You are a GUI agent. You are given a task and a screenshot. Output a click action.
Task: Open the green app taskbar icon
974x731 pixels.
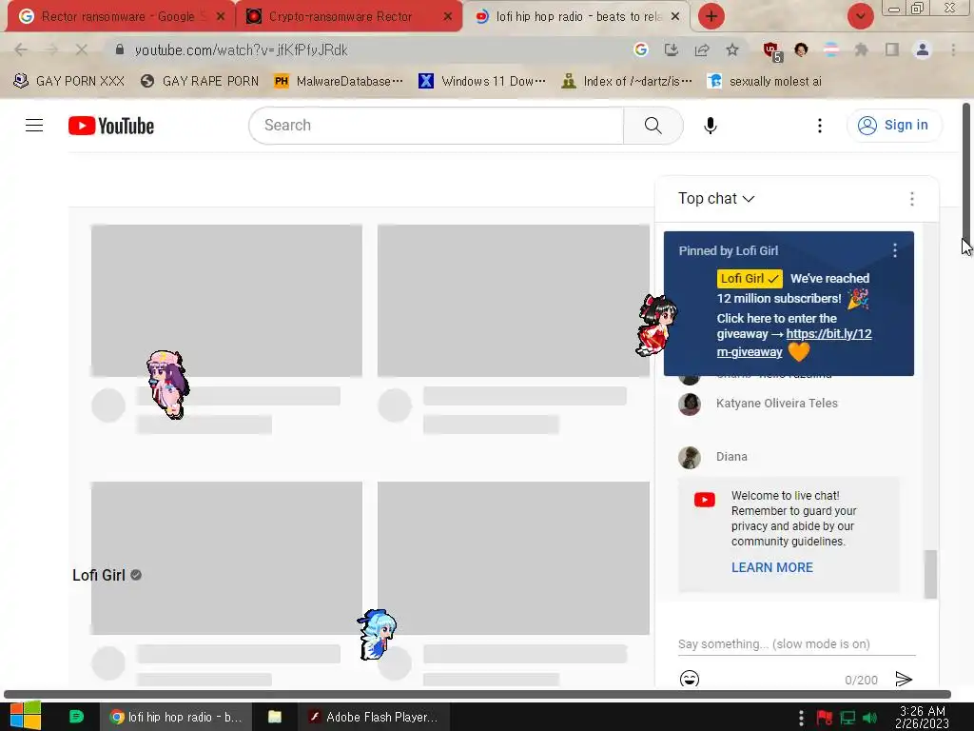pyautogui.click(x=76, y=717)
